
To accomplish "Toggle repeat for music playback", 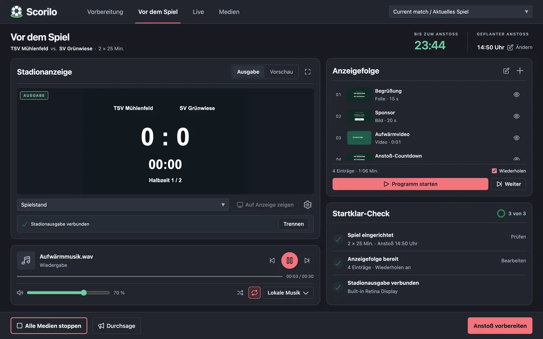I will click(255, 293).
